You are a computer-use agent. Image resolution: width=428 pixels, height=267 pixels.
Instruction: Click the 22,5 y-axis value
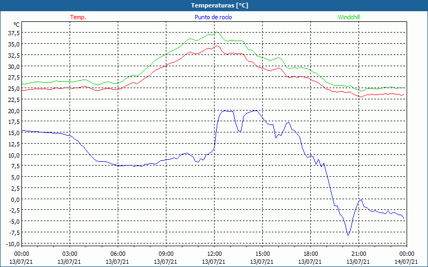[14, 100]
